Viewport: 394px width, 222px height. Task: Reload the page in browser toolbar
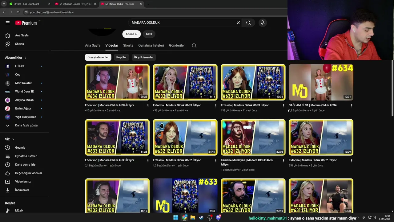coord(18,12)
